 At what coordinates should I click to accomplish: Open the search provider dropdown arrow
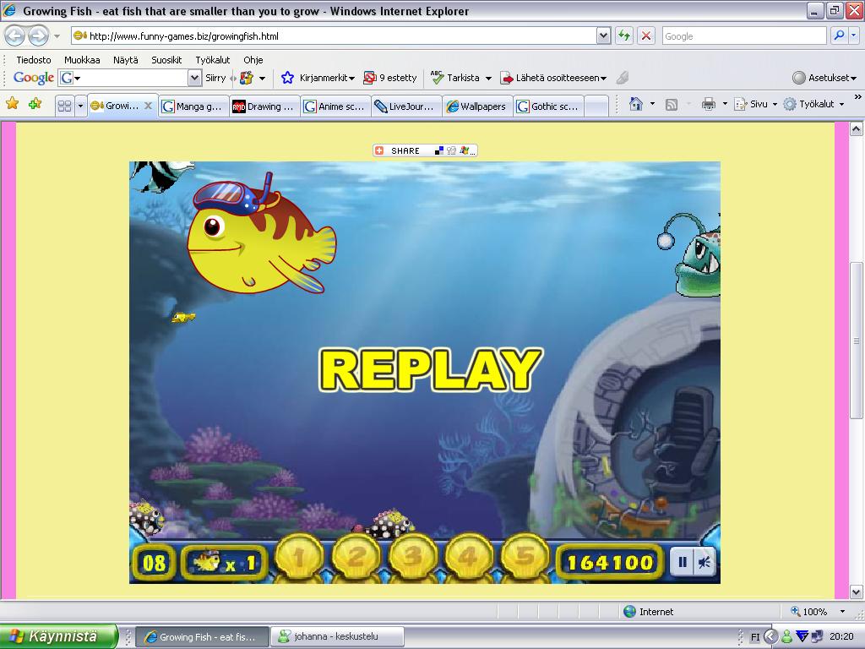(854, 35)
